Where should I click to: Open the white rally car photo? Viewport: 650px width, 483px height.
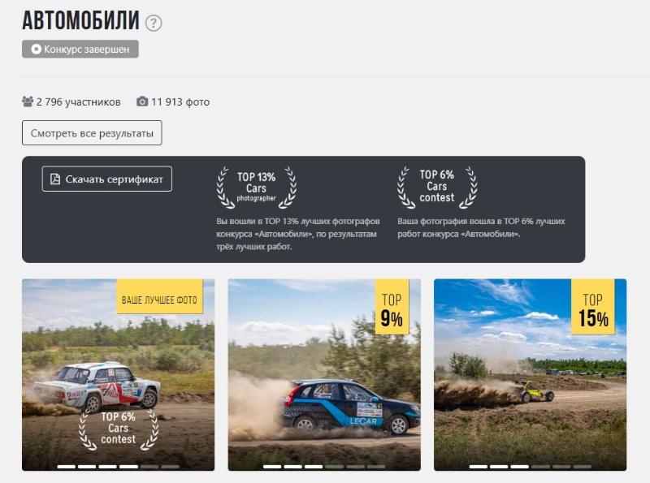118,375
